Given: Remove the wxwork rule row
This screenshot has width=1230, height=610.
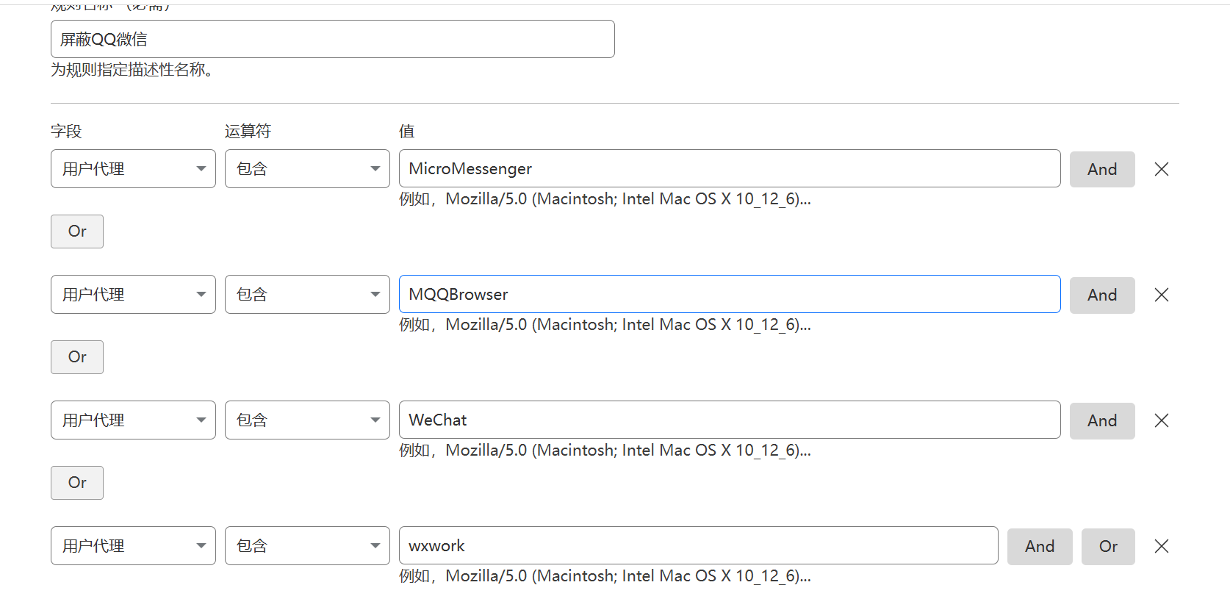Looking at the screenshot, I should pyautogui.click(x=1161, y=546).
